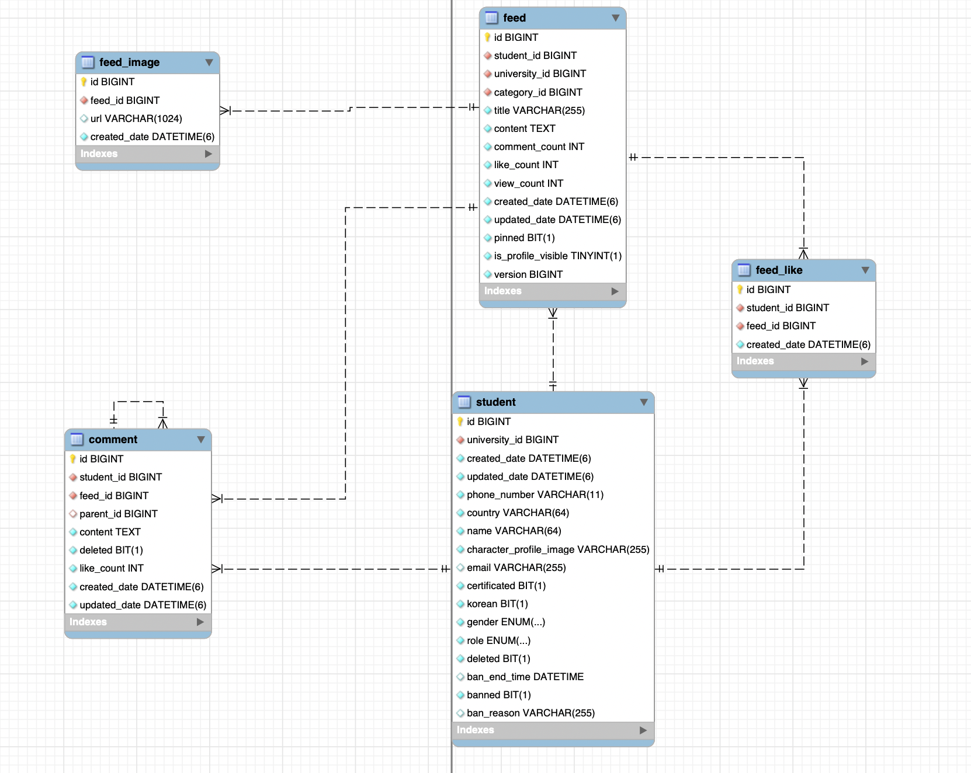Select character_profile_image column in student table
The height and width of the screenshot is (773, 971).
pyautogui.click(x=557, y=549)
